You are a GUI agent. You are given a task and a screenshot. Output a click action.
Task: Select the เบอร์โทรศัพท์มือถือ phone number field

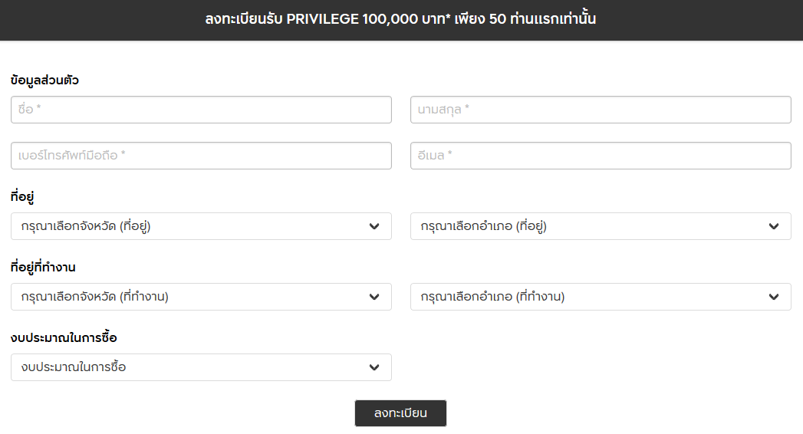pyautogui.click(x=201, y=156)
